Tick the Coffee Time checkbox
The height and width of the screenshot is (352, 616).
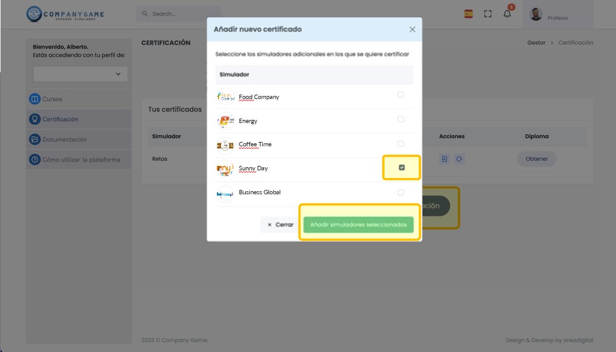click(401, 144)
